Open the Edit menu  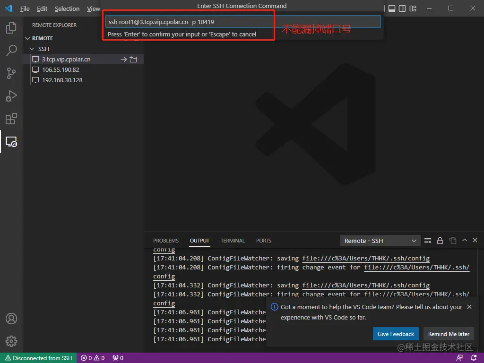(x=42, y=9)
